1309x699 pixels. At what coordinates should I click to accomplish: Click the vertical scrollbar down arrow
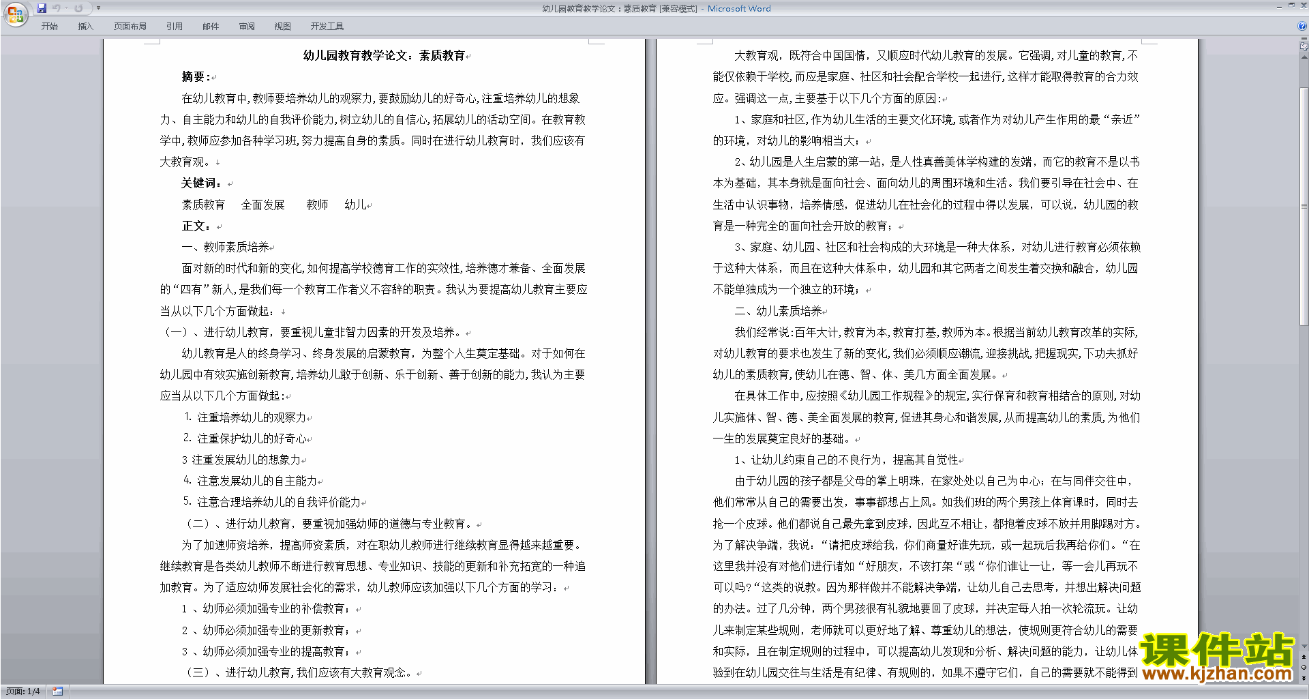[1304, 646]
